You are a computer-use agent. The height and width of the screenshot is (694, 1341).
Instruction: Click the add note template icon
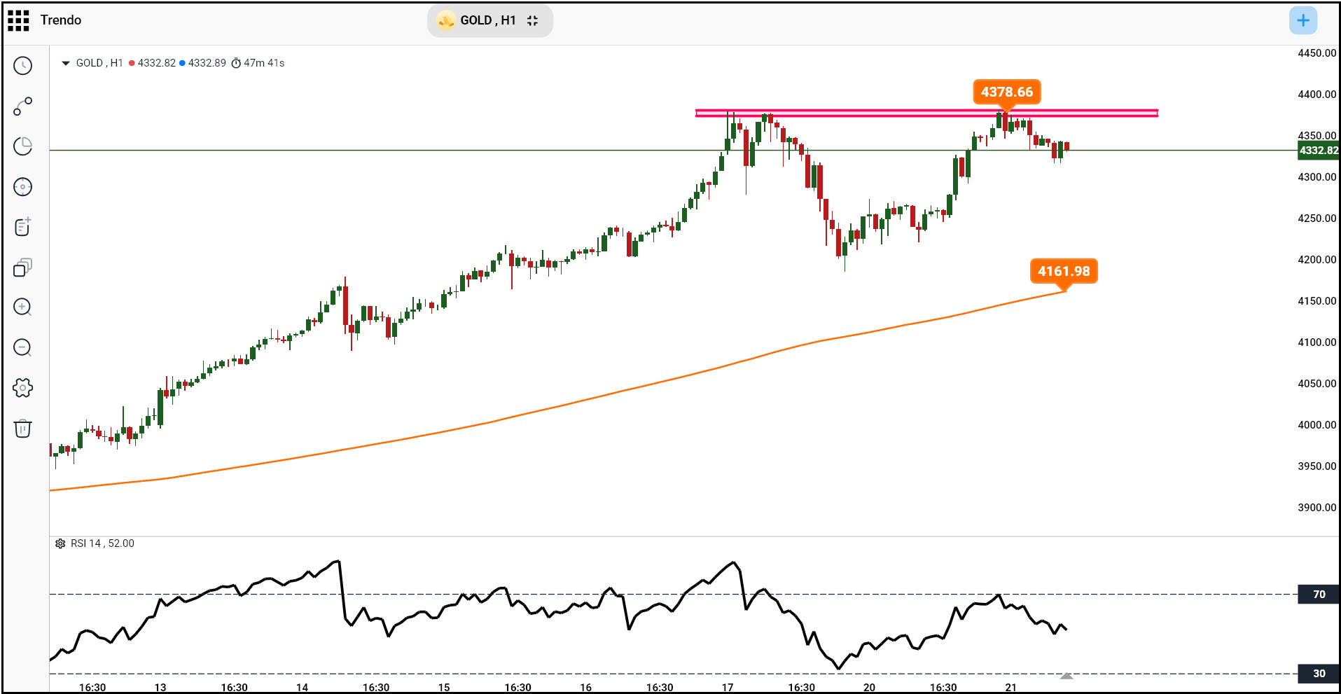click(x=23, y=227)
